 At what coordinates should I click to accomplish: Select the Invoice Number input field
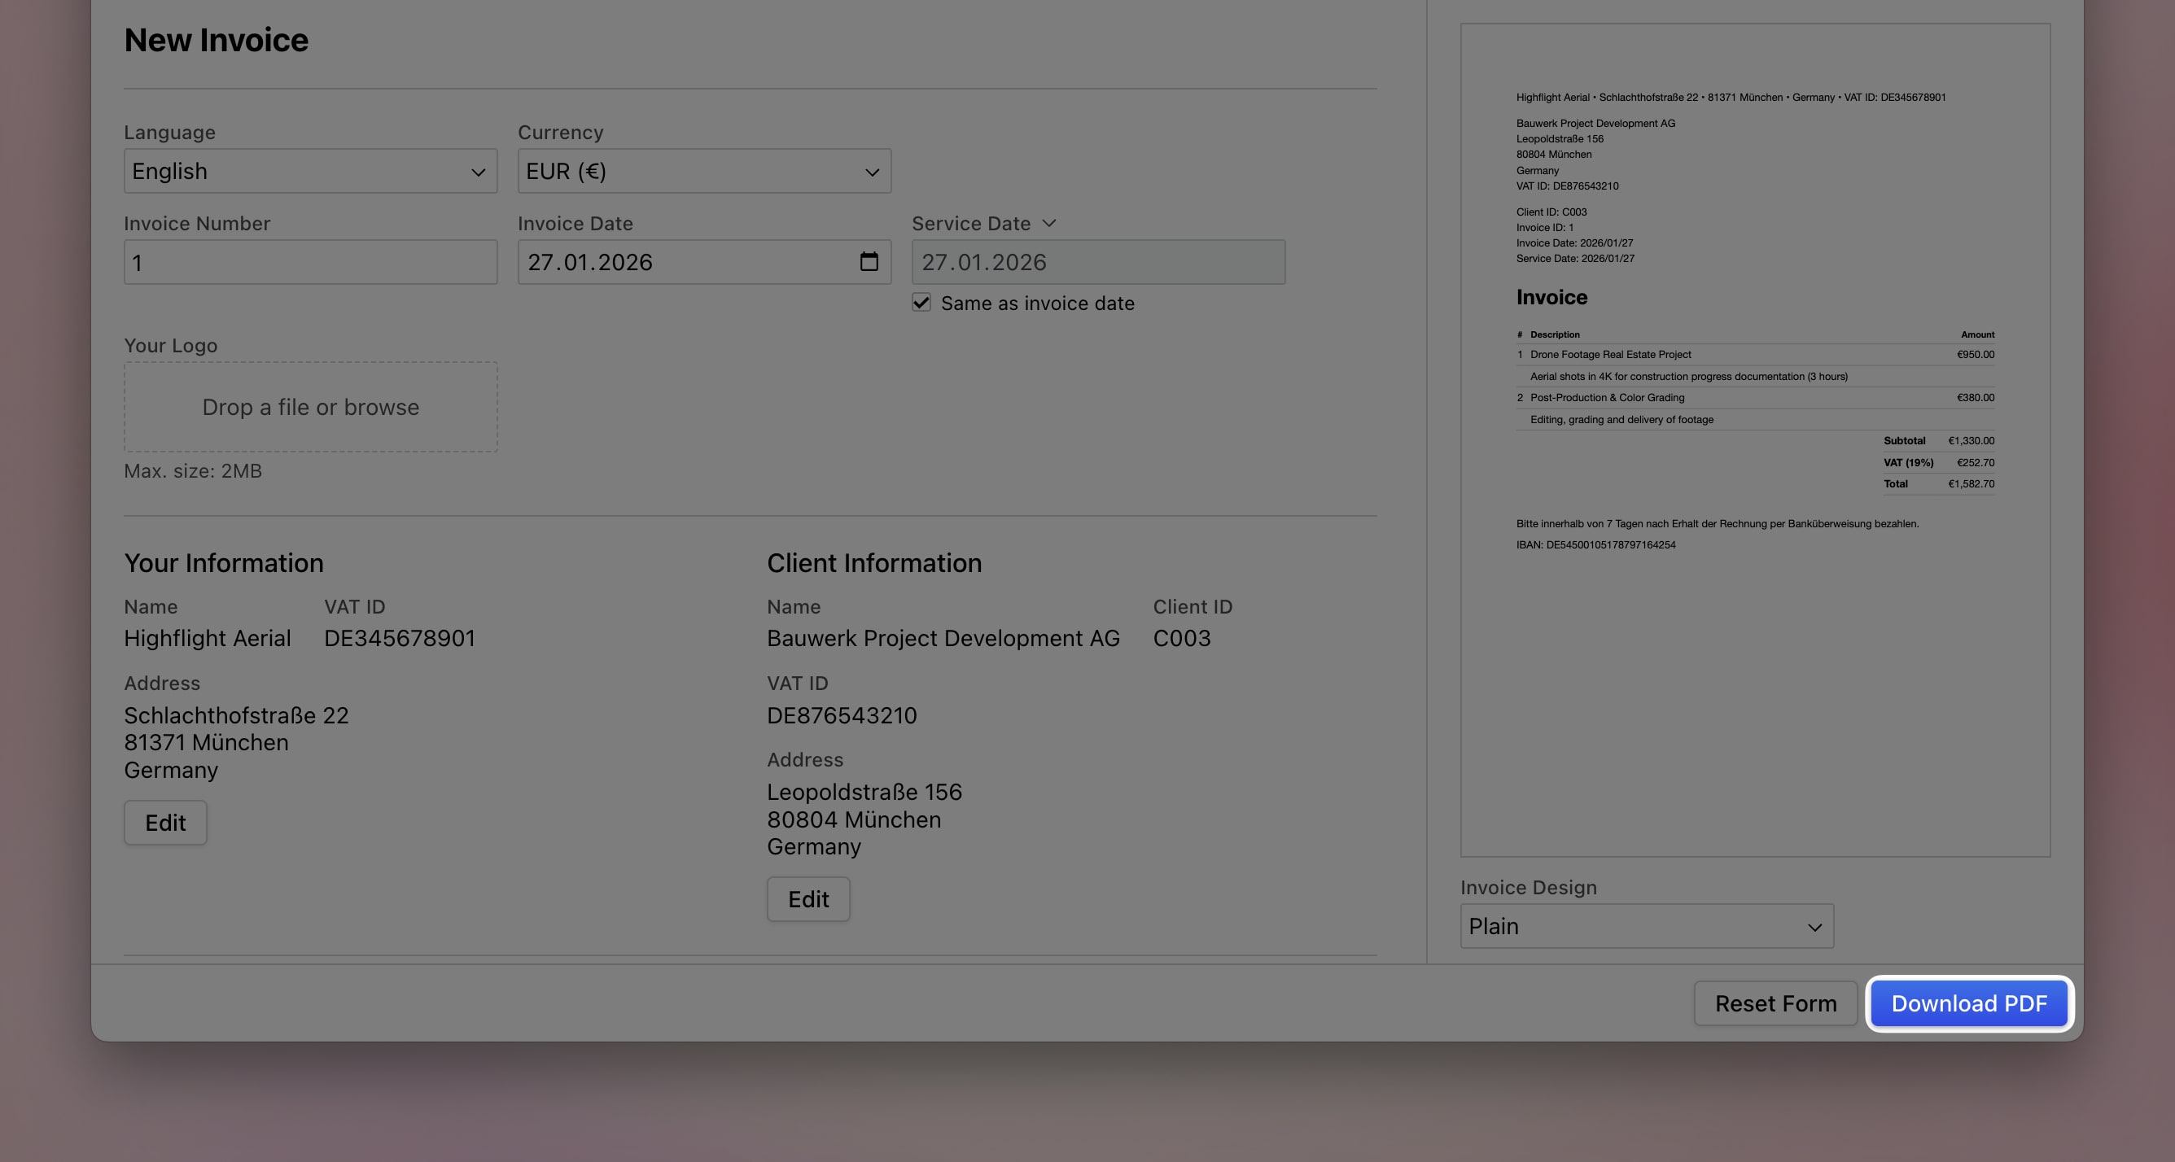[x=310, y=261]
